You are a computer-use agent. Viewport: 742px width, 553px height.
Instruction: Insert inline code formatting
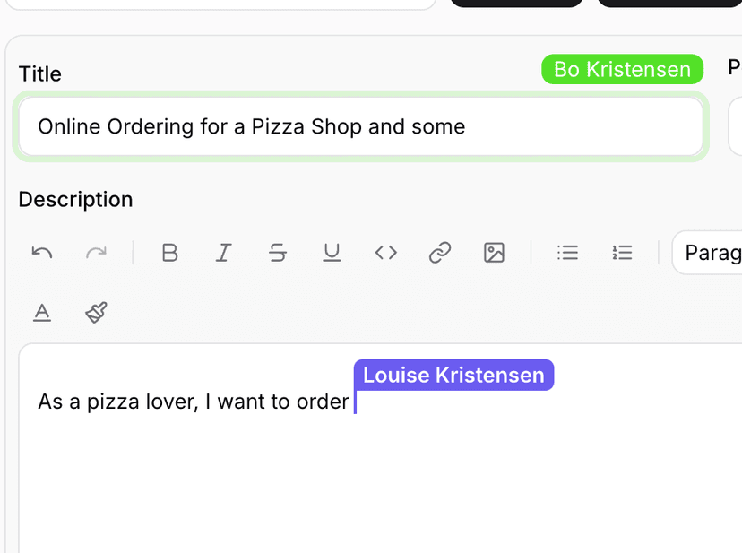point(385,253)
